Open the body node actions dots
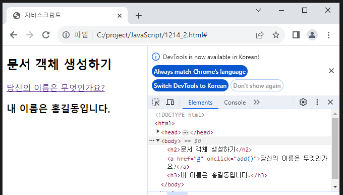 151,140
